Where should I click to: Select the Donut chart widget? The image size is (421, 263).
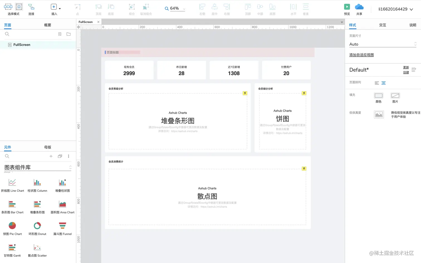pyautogui.click(x=37, y=229)
